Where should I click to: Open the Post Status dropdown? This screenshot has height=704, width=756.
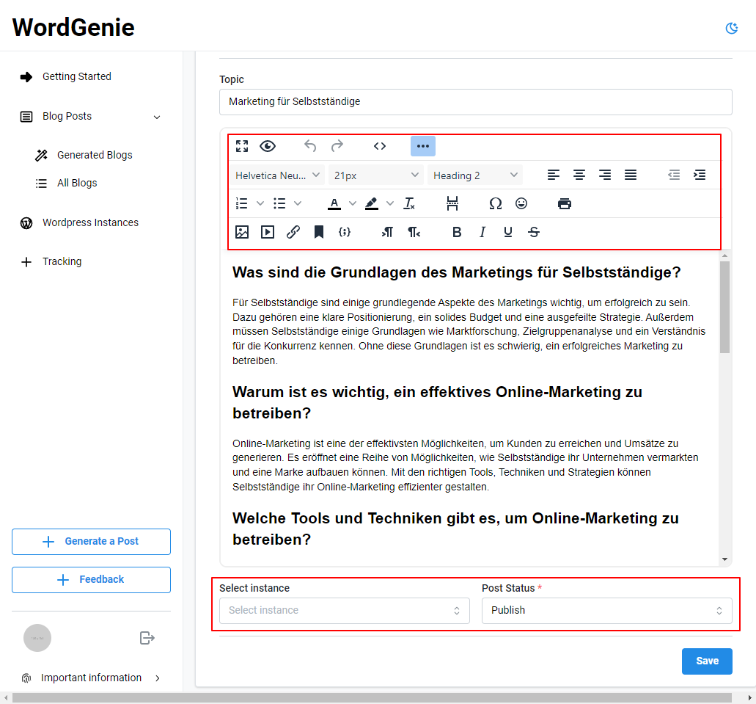pyautogui.click(x=606, y=610)
